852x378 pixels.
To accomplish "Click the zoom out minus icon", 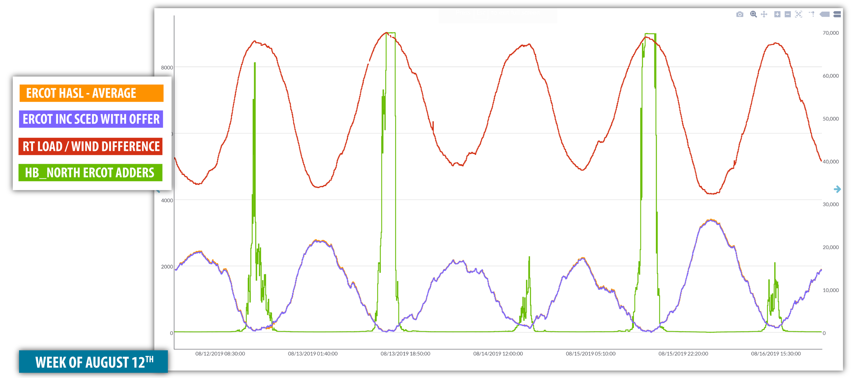I will tap(788, 14).
